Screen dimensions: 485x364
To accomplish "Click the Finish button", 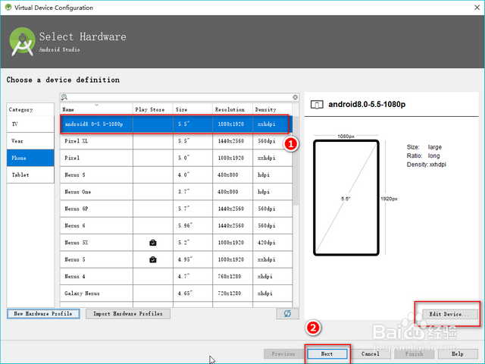I will tap(415, 354).
